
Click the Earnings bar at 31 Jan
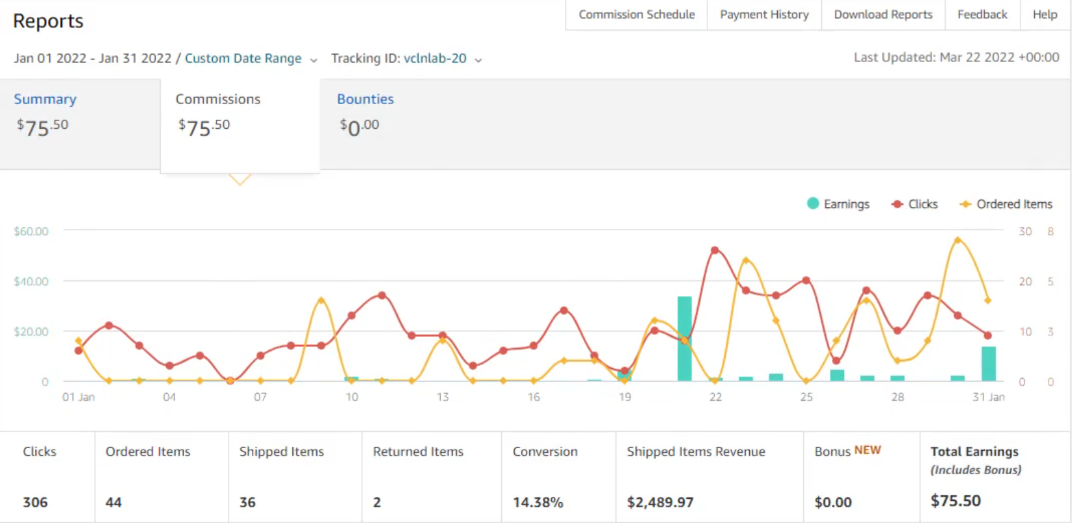(x=989, y=364)
